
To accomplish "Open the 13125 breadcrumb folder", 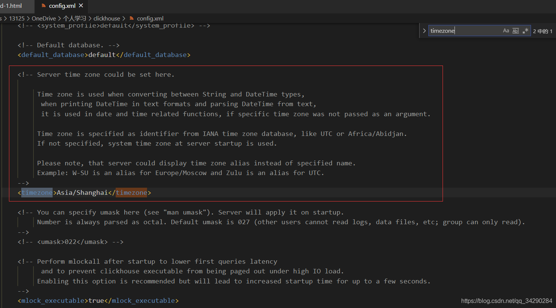I will [x=17, y=18].
